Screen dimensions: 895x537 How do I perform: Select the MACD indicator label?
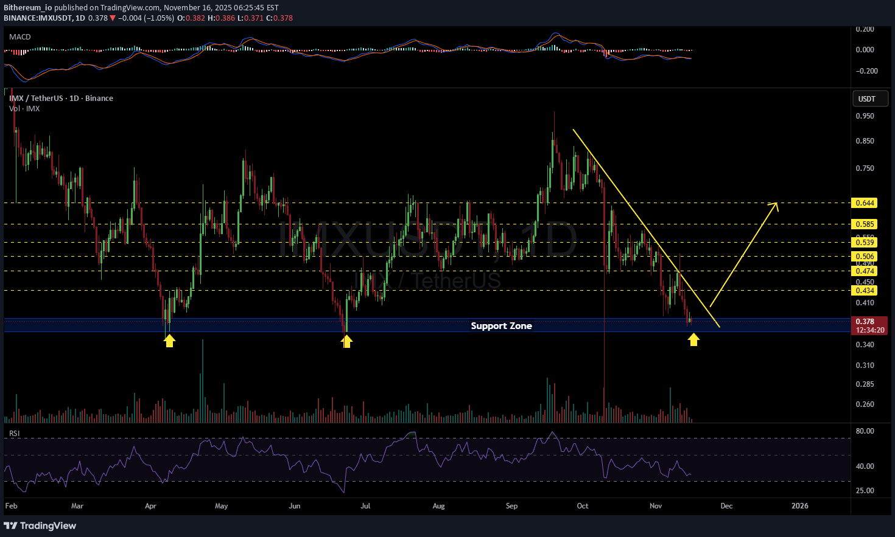click(x=20, y=37)
